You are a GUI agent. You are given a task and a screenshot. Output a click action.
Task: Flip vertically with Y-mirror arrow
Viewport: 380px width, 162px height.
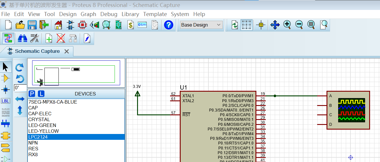20,110
